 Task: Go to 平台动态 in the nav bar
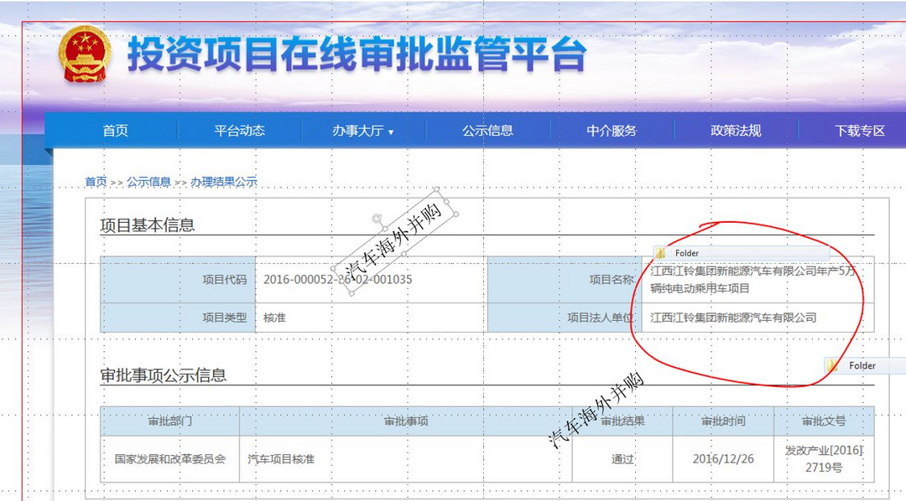[x=239, y=131]
